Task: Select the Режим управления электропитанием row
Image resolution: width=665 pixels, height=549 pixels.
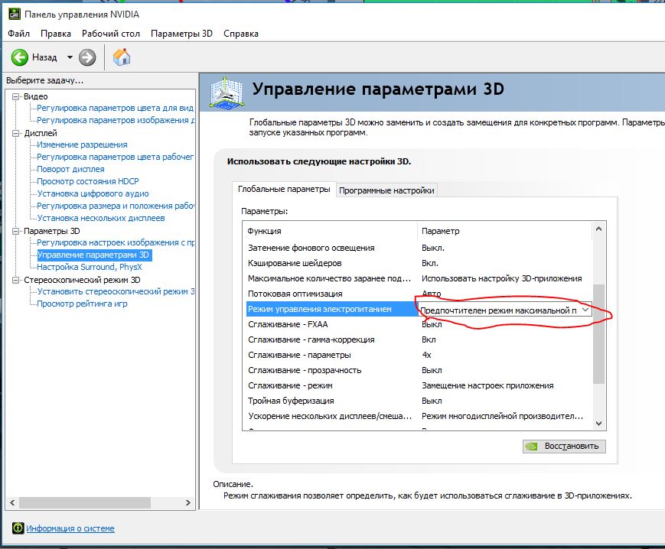Action: [331, 309]
